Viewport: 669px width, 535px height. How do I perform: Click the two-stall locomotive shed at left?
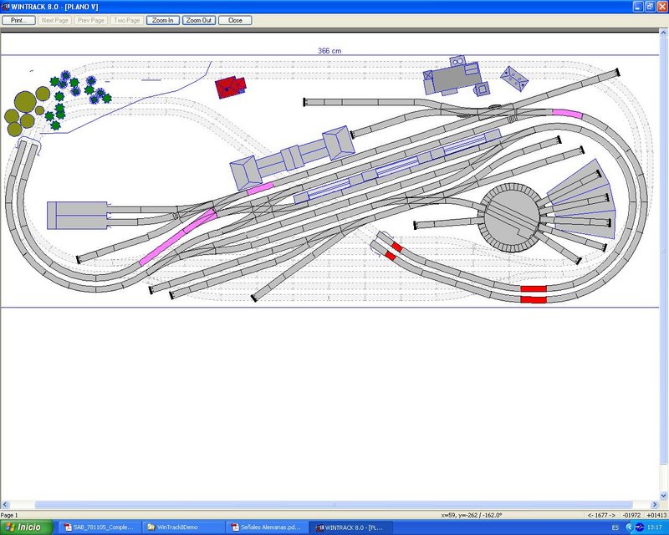coord(77,216)
